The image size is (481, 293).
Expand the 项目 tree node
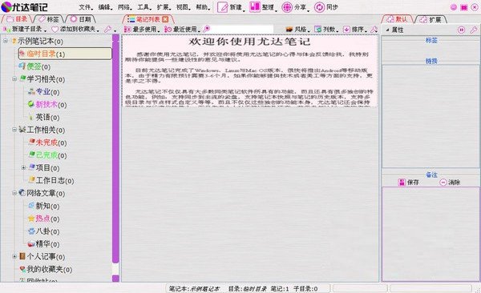tap(23, 167)
